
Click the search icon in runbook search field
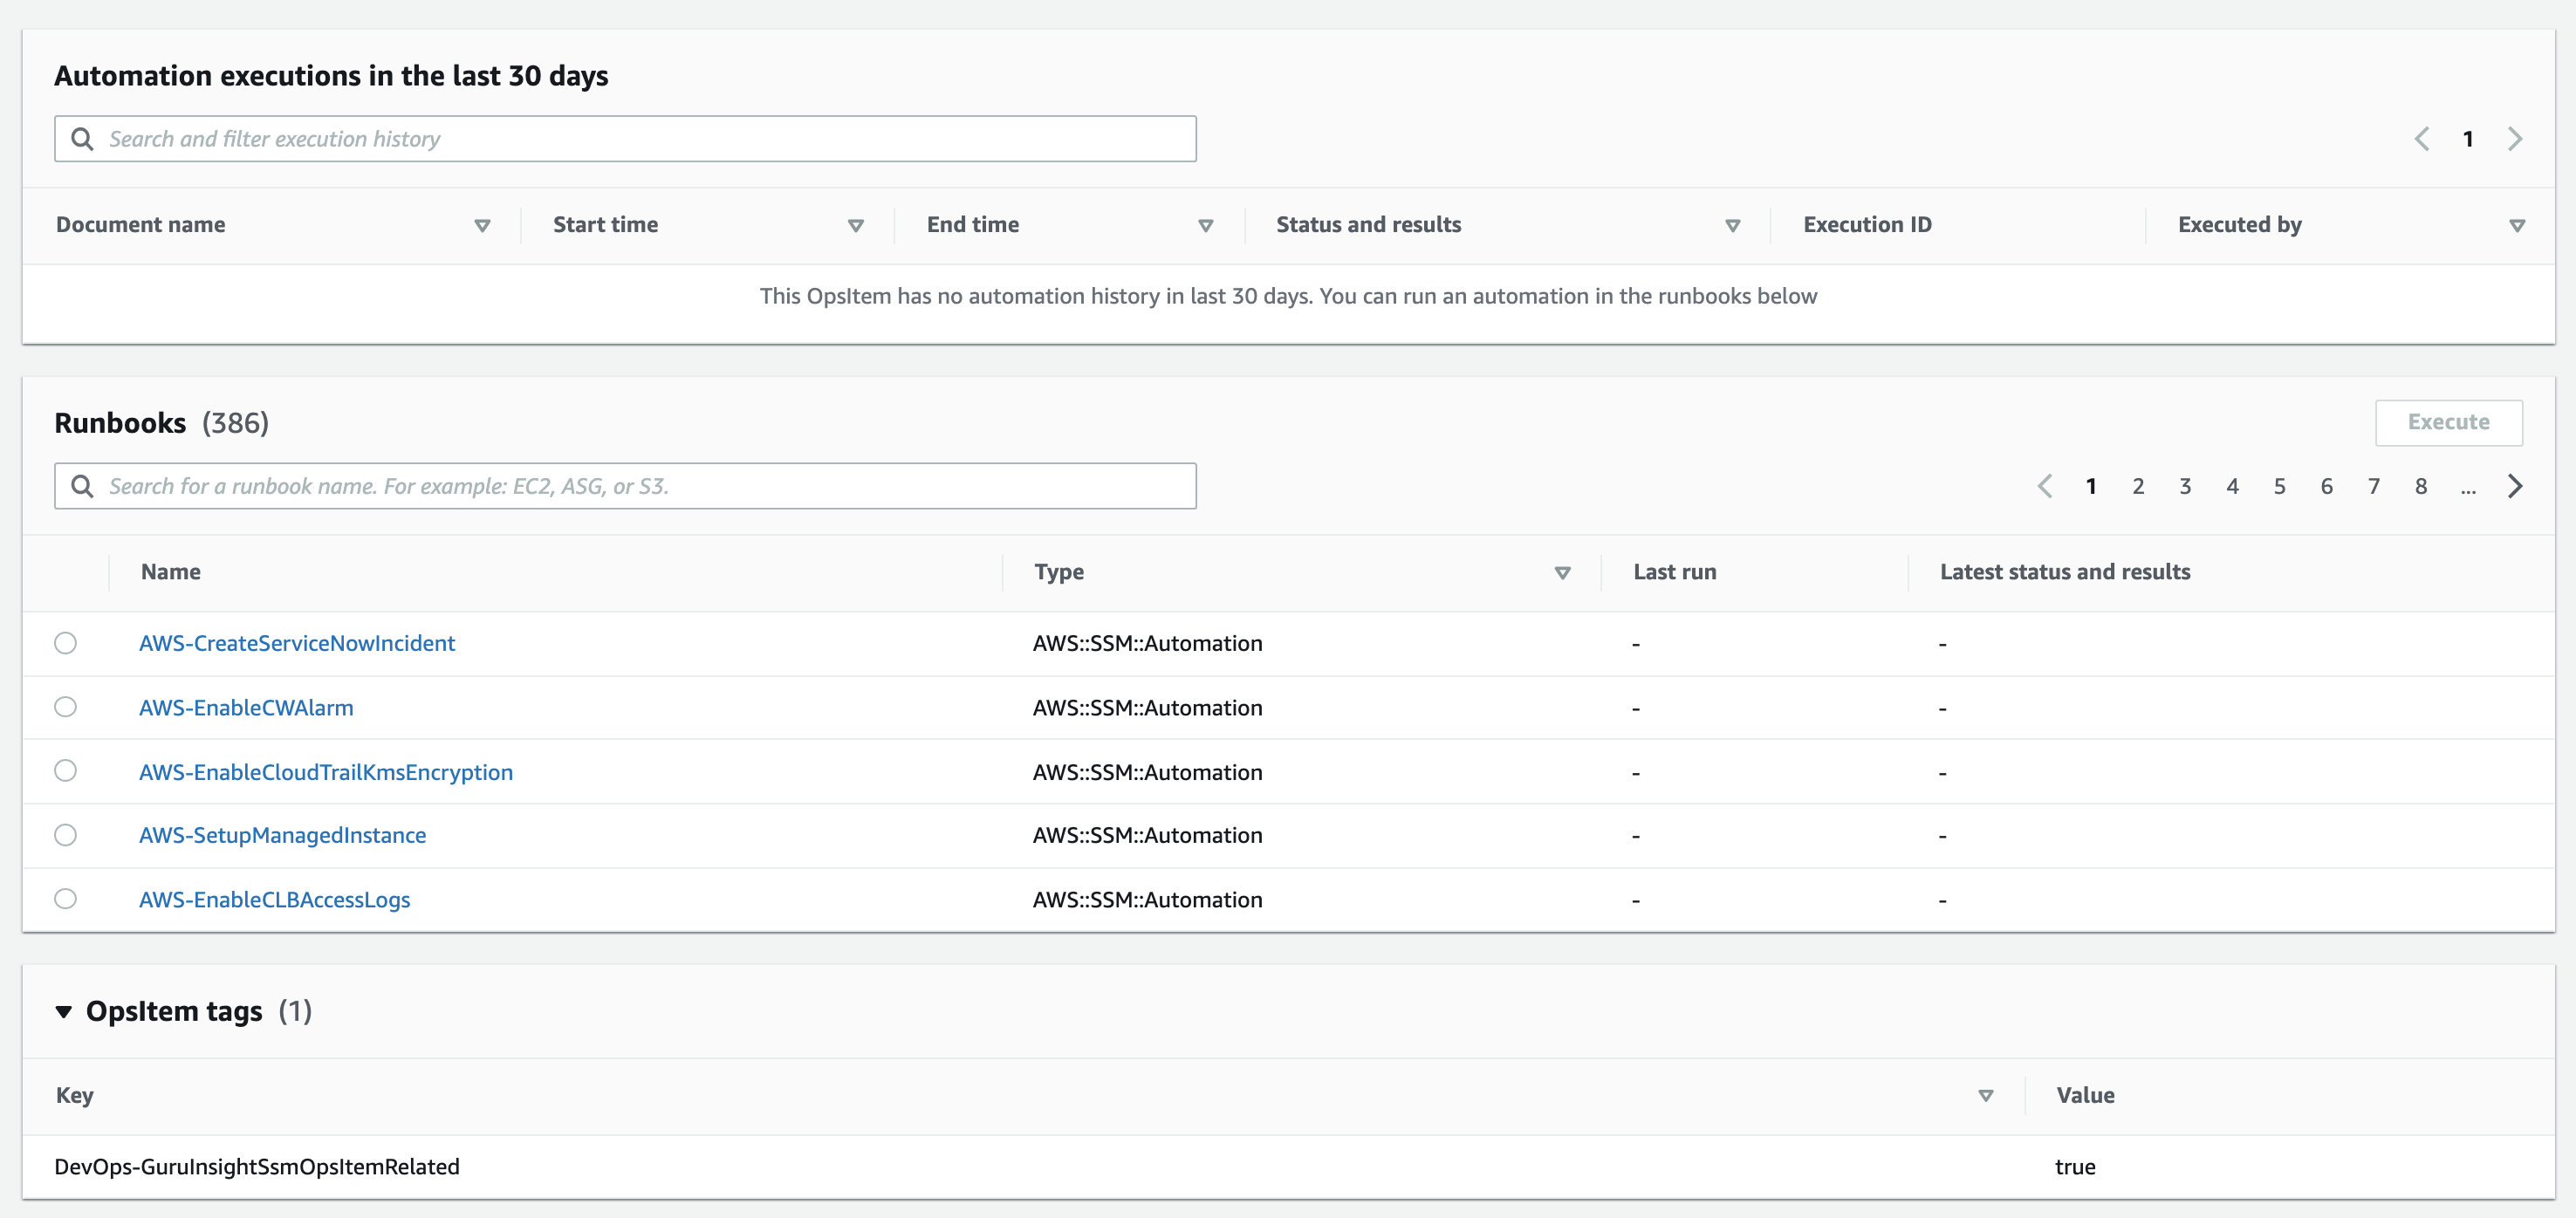pyautogui.click(x=83, y=486)
